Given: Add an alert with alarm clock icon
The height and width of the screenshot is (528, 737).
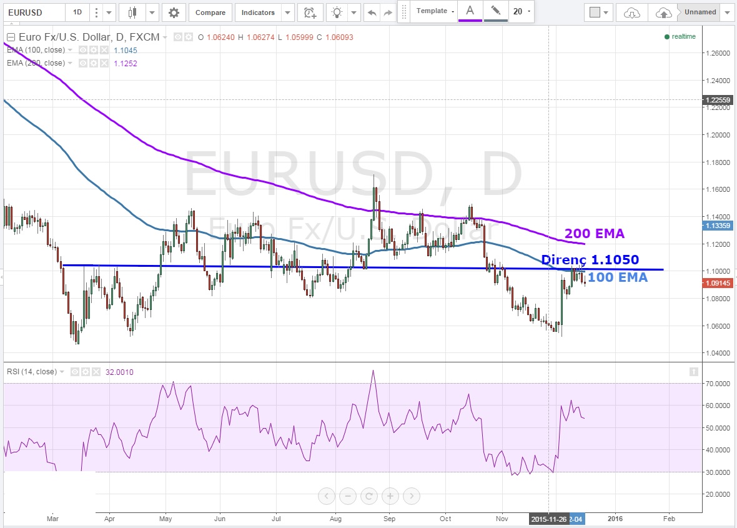Looking at the screenshot, I should point(309,12).
